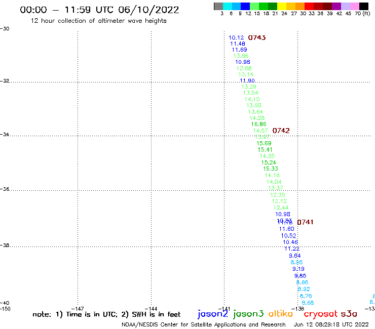Click the 0743 pass time label

[257, 38]
